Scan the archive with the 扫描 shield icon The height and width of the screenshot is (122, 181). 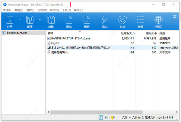click(122, 22)
